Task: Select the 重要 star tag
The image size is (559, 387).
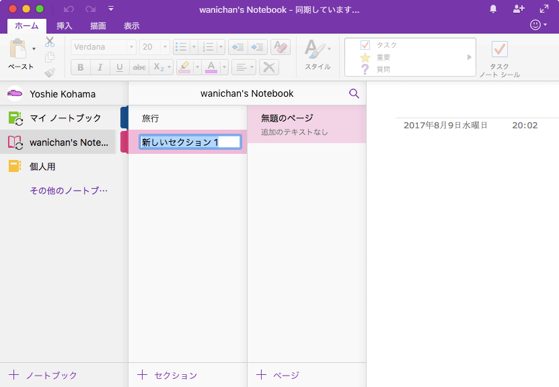Action: 375,57
